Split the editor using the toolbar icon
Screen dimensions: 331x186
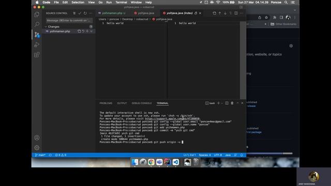(236, 13)
